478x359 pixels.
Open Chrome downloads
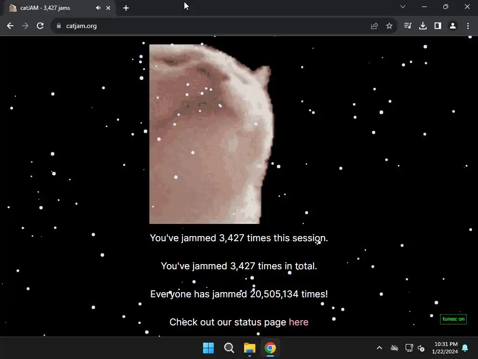pos(423,26)
